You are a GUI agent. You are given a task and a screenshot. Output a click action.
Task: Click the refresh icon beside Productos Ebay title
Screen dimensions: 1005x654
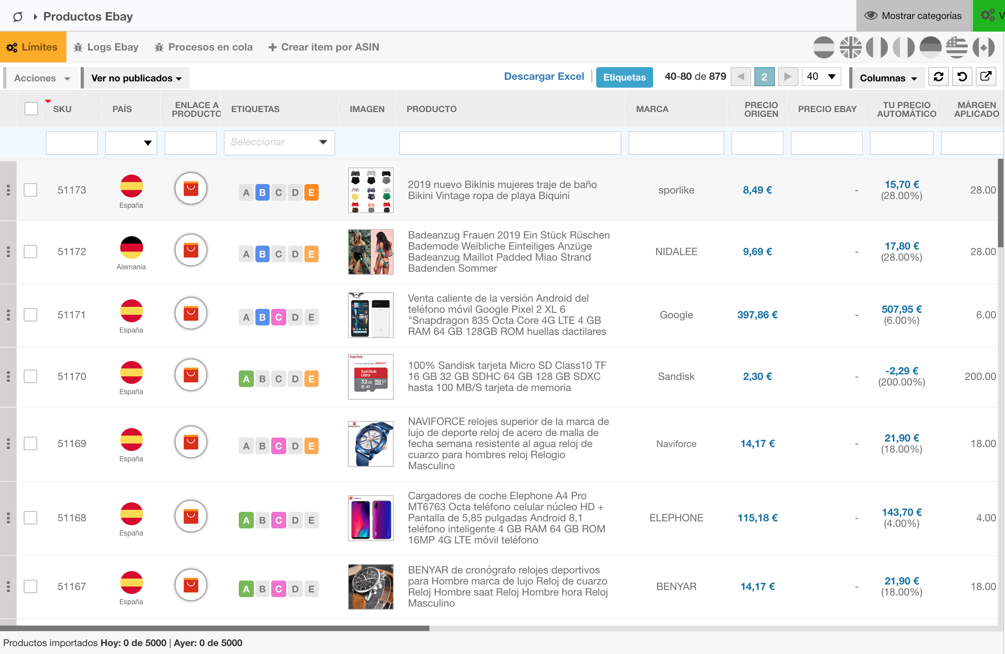(18, 17)
